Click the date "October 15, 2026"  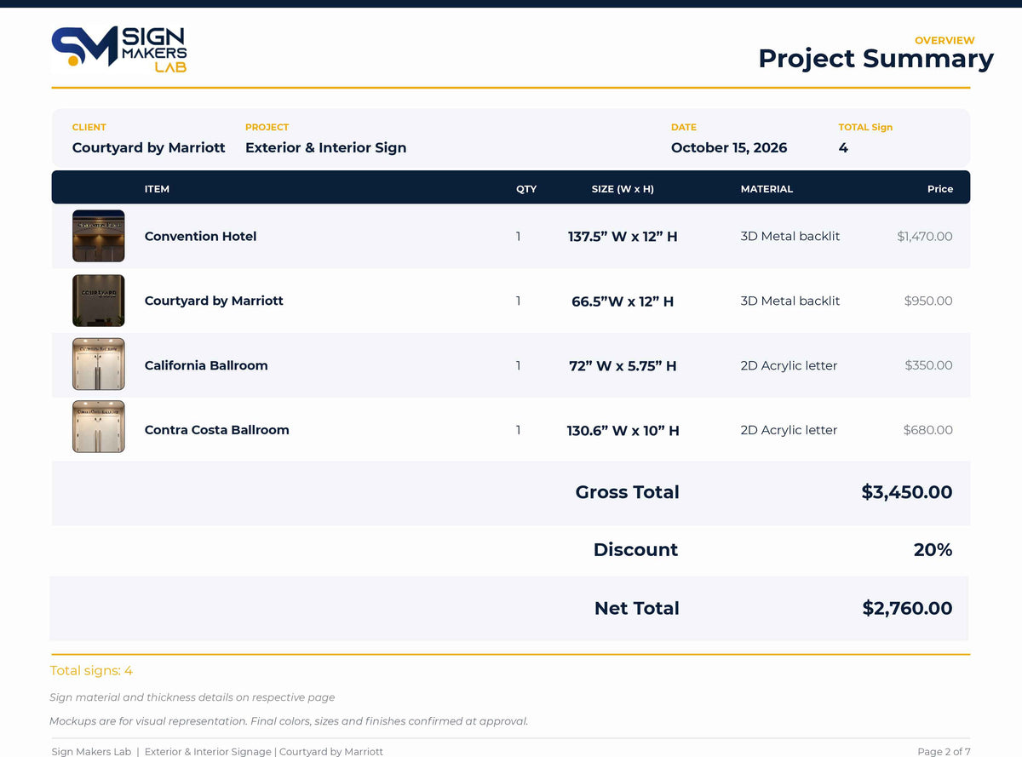pos(729,147)
